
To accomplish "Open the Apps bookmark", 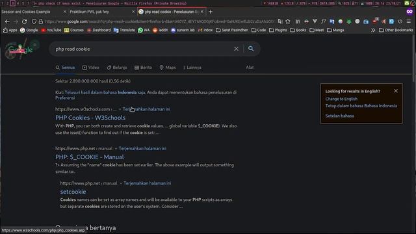I will (x=10, y=31).
